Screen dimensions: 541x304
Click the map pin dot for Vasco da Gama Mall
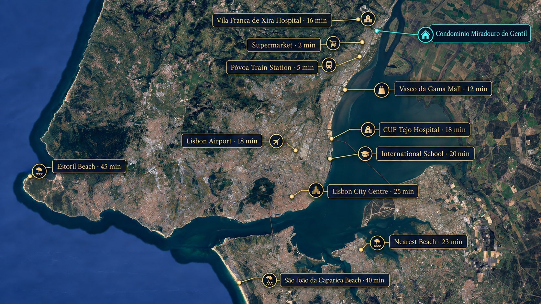[x=345, y=89]
